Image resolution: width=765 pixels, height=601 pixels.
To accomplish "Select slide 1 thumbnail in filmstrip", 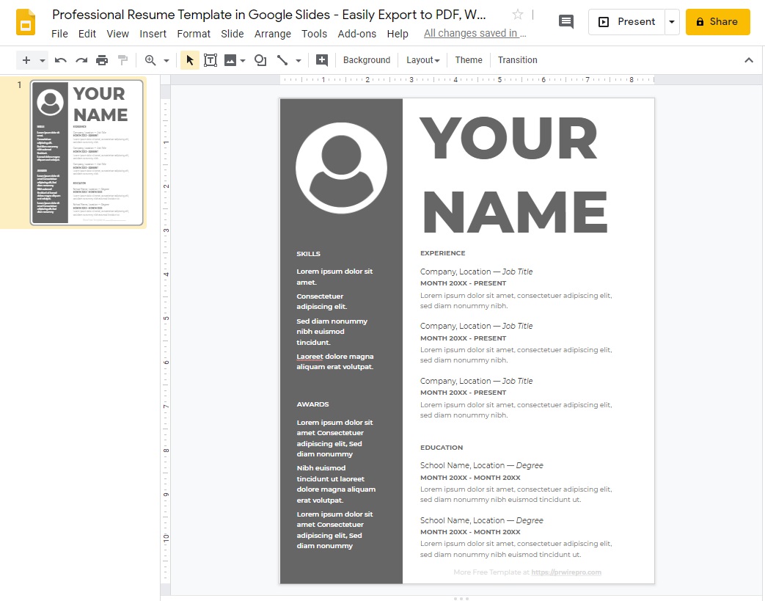I will pyautogui.click(x=87, y=153).
